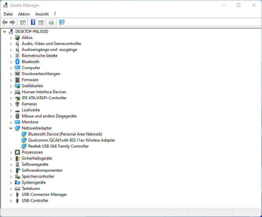Click the Tastaturen keyboard icon
The image size is (262, 217).
click(17, 188)
